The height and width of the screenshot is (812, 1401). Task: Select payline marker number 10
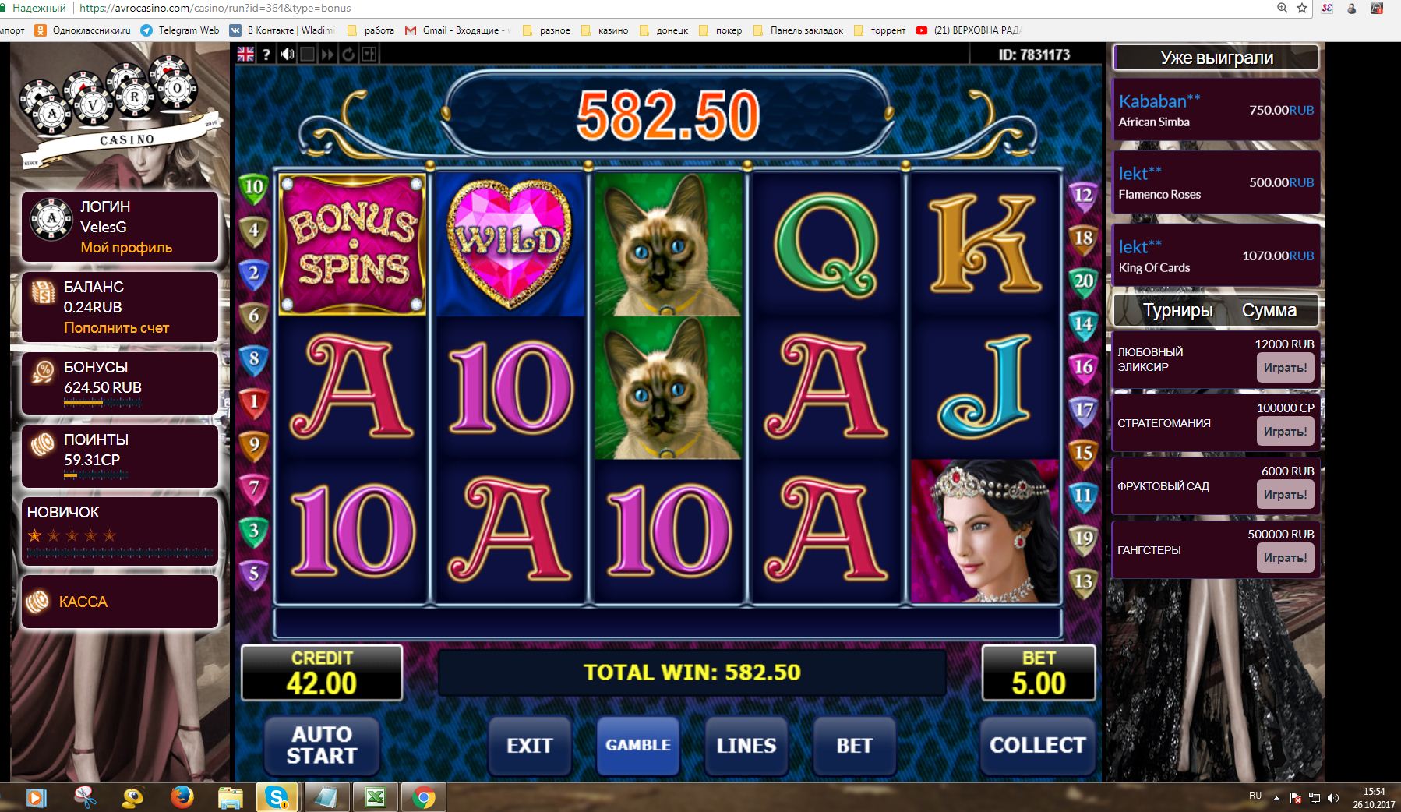[x=254, y=188]
